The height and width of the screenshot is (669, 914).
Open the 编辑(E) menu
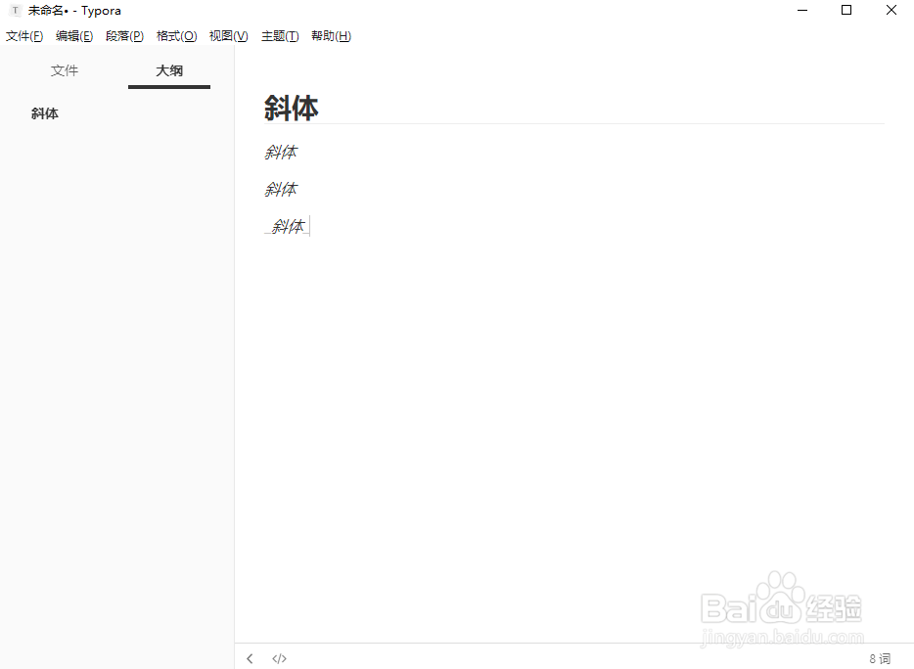point(74,36)
